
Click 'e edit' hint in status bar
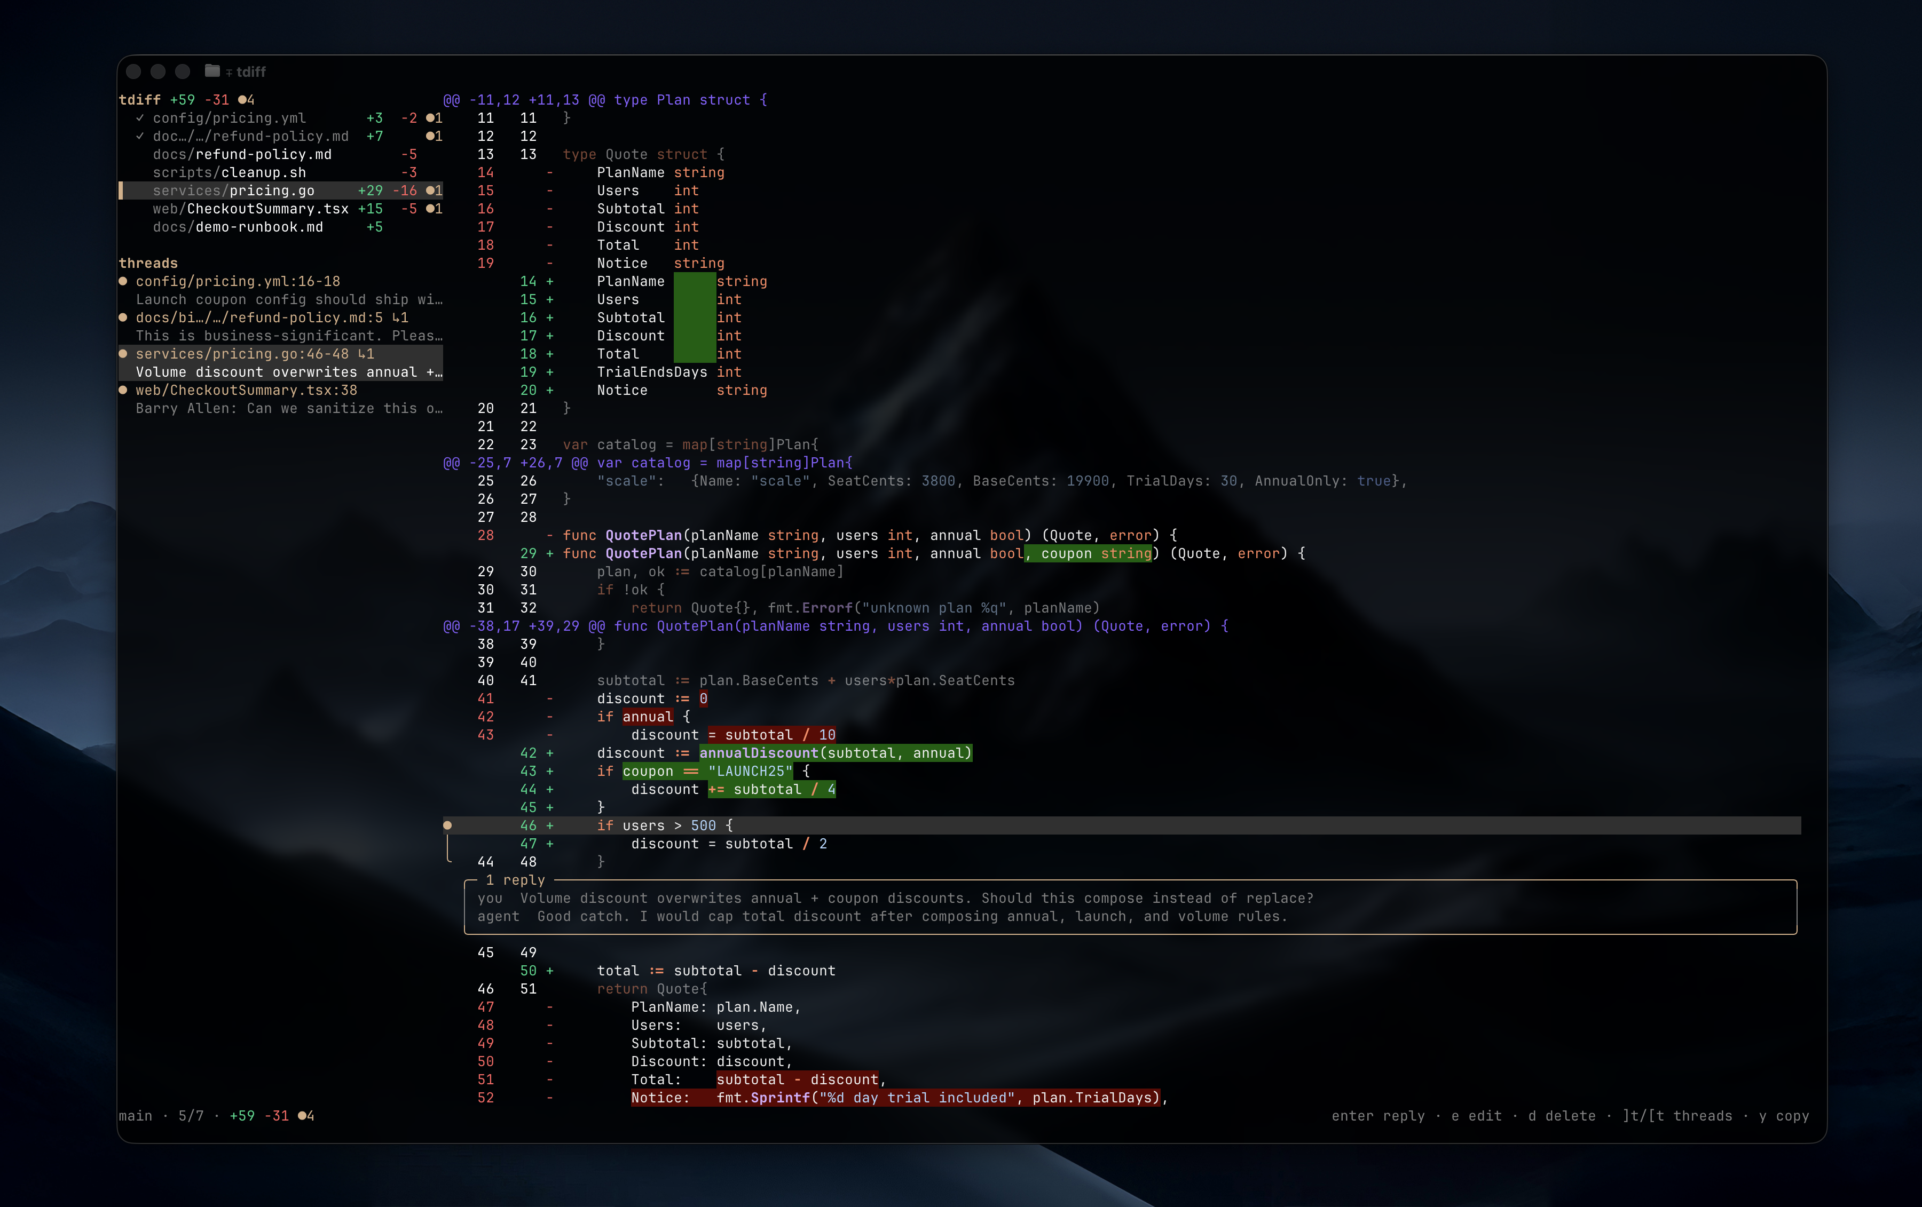coord(1477,1116)
